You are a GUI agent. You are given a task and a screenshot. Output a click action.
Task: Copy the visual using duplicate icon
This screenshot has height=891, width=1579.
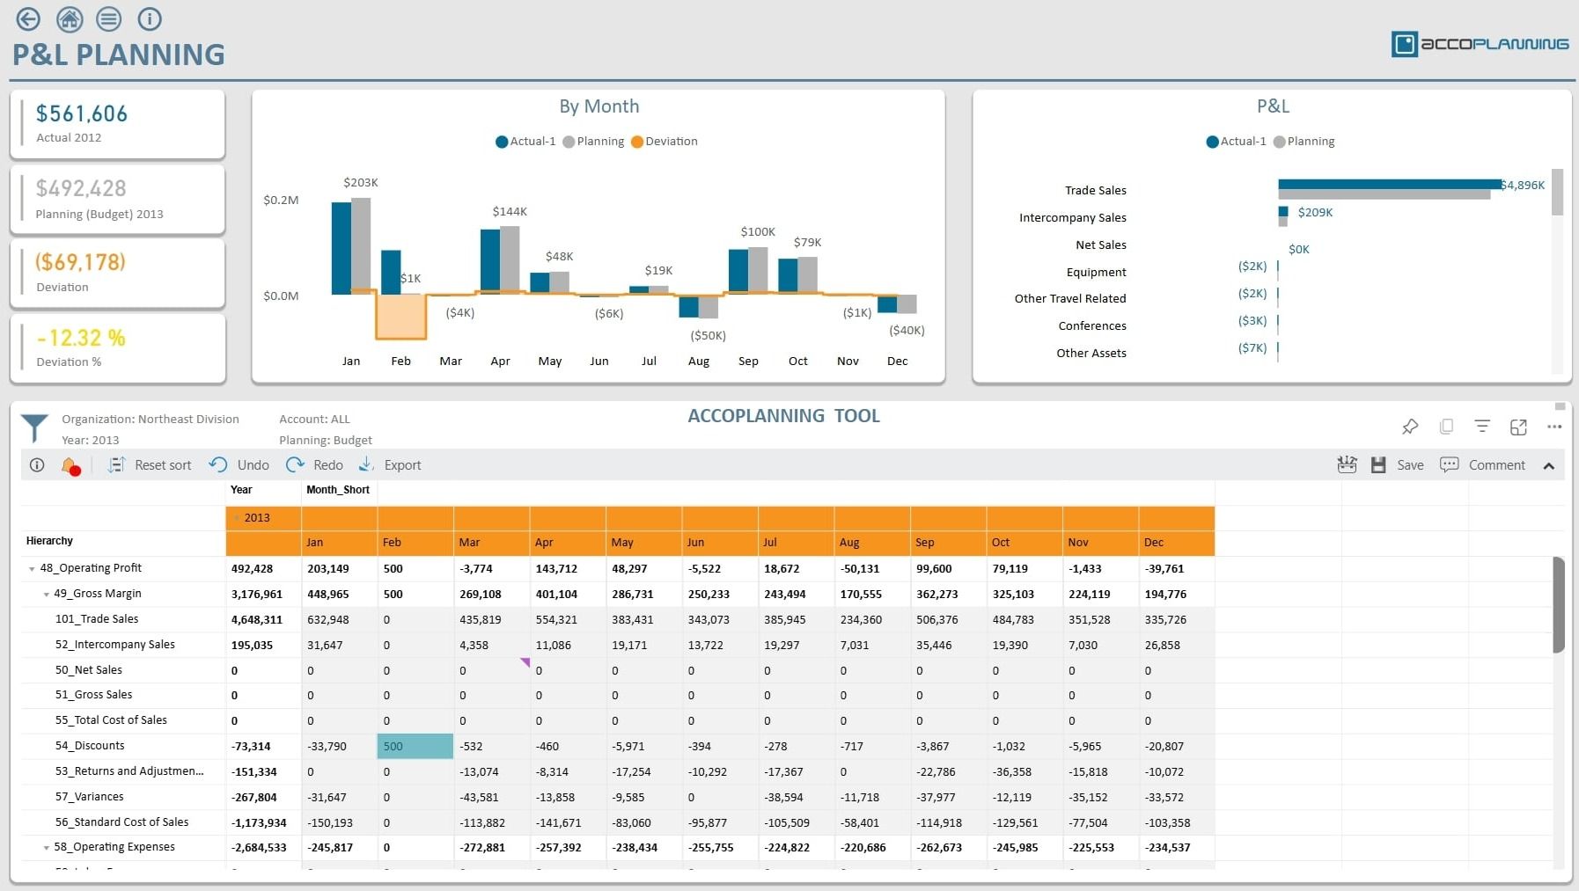(x=1446, y=427)
